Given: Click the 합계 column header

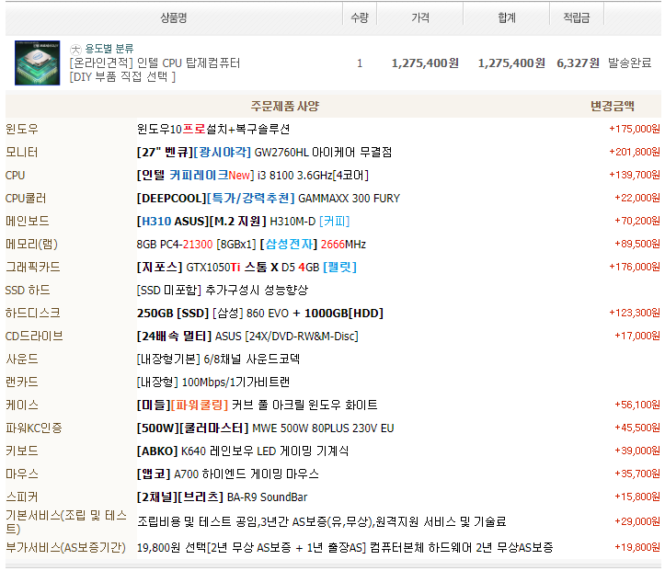Looking at the screenshot, I should pyautogui.click(x=507, y=17).
